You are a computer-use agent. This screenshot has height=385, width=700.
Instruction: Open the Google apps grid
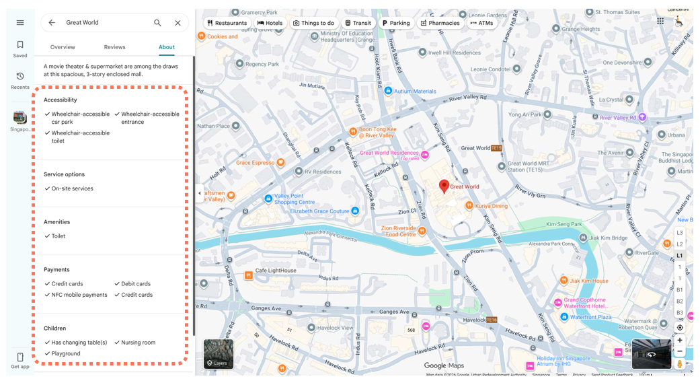coord(660,21)
